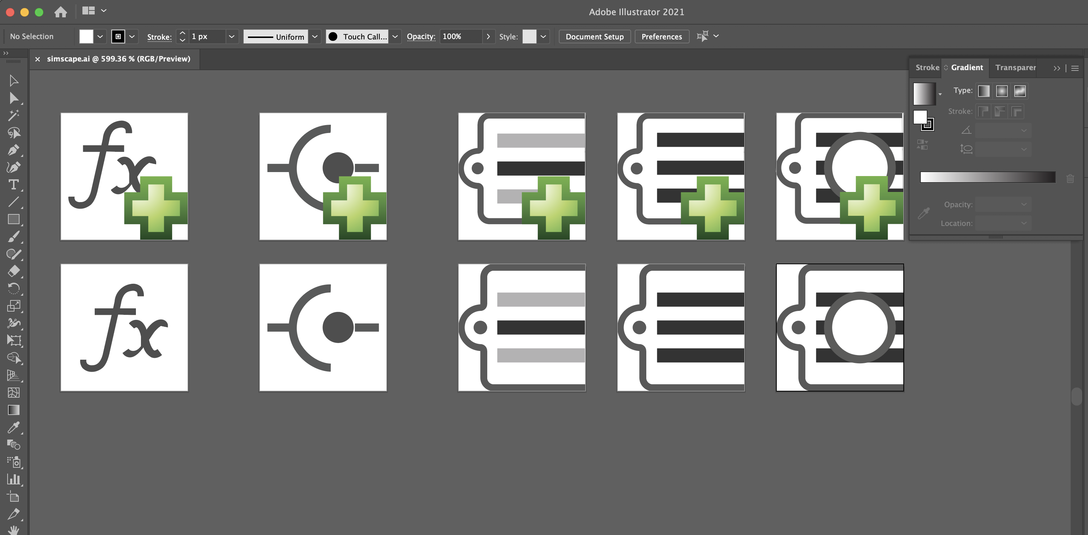Switch to the Stroke panel tab
Image resolution: width=1088 pixels, height=535 pixels.
click(927, 68)
